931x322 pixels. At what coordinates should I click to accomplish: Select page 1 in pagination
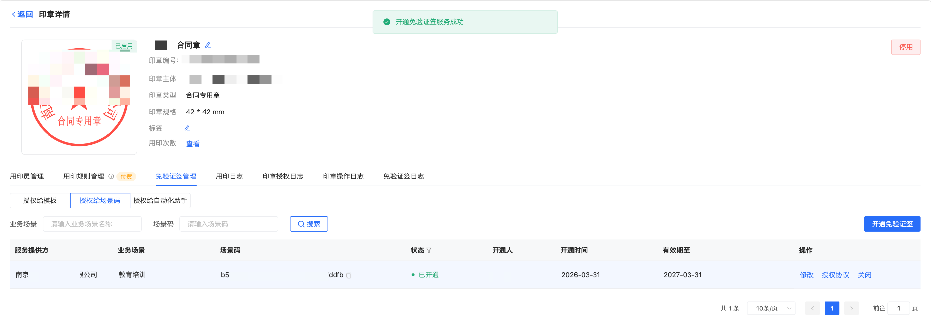click(x=832, y=308)
